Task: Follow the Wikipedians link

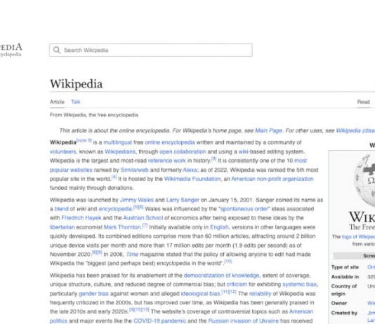Action: 120,151
